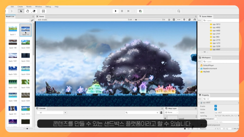Uncheck the Enable property checkbox
Screen dimensions: 244x137
click(x=216, y=106)
